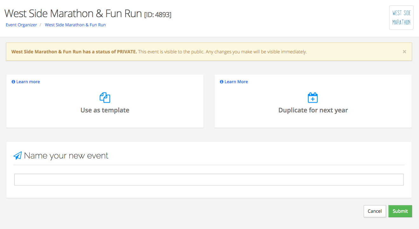Image resolution: width=419 pixels, height=229 pixels.
Task: Open Learn More link in duplicate card
Action: click(x=234, y=82)
